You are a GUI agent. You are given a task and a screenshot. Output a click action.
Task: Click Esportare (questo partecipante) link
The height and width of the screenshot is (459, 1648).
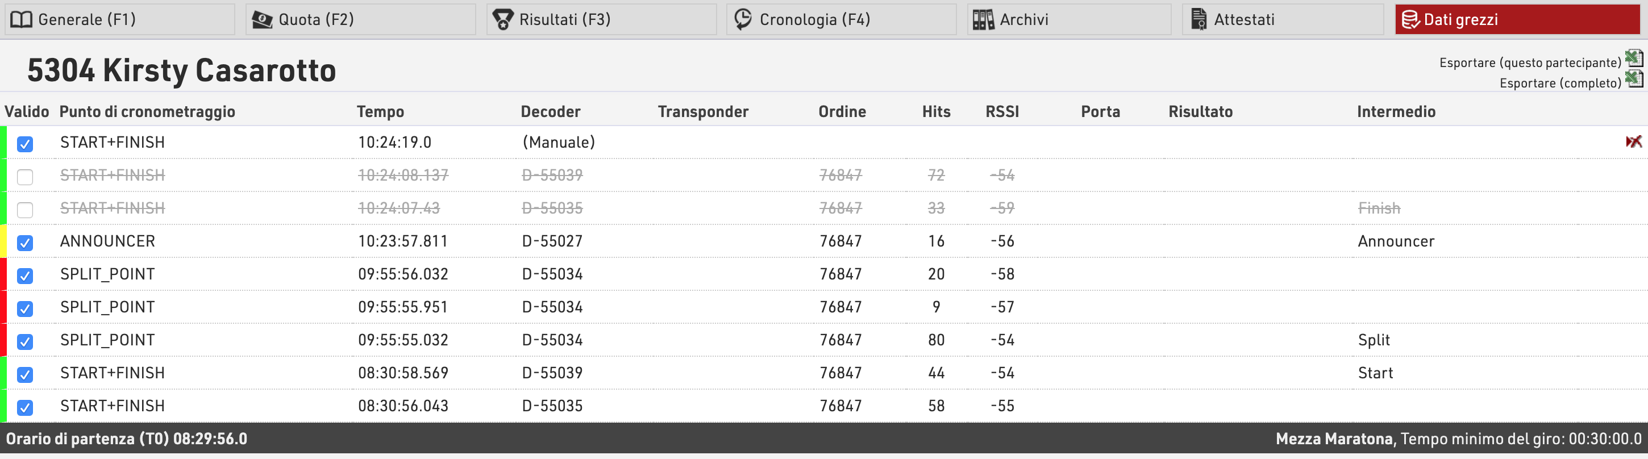point(1530,62)
